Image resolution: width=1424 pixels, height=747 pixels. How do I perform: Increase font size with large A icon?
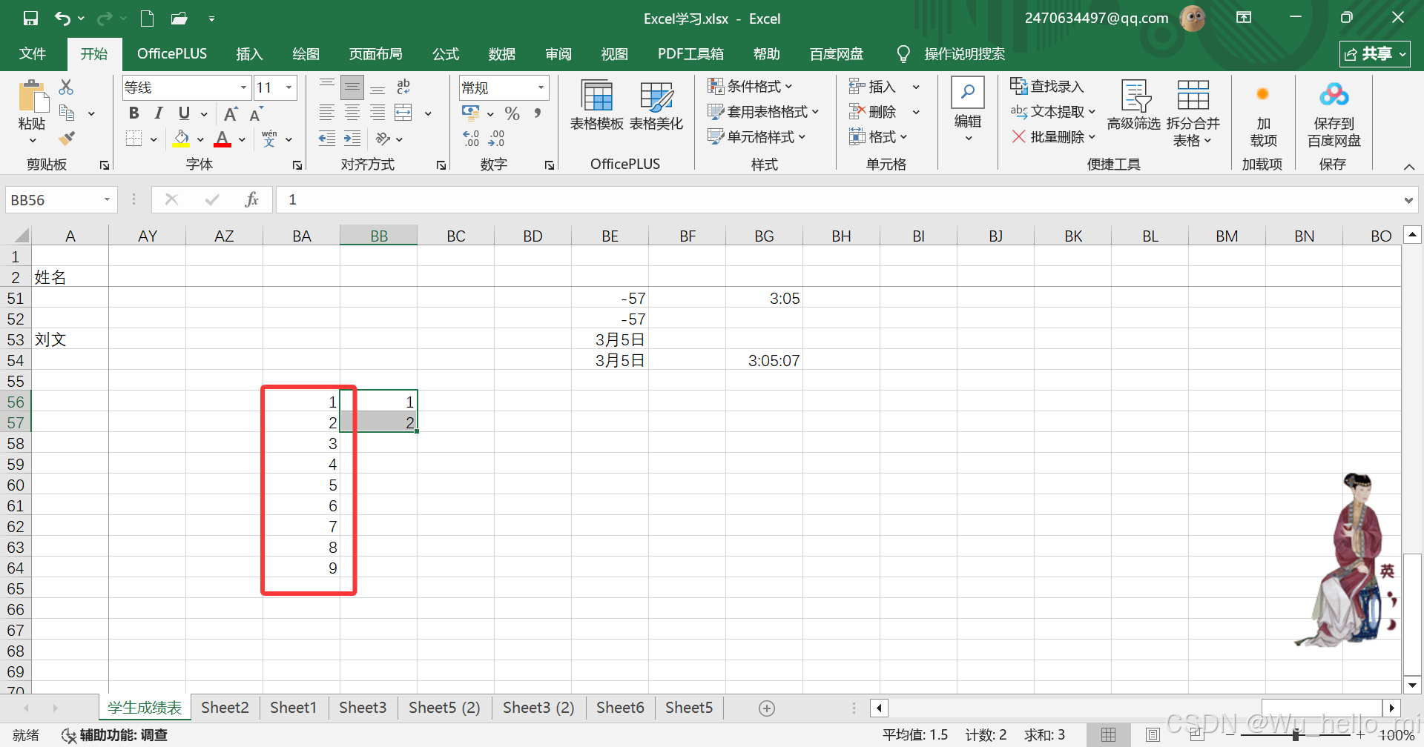coord(231,114)
